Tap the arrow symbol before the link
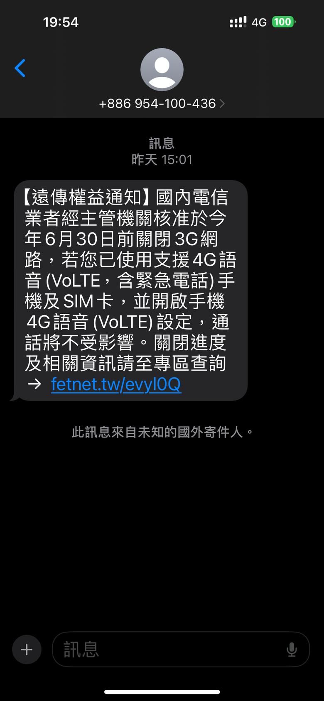324x701 pixels. tap(35, 384)
